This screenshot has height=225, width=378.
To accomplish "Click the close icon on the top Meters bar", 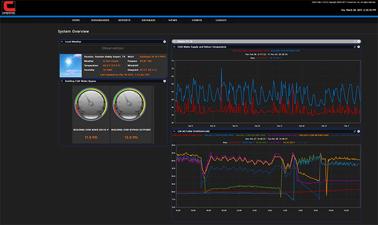I will coord(359,41).
